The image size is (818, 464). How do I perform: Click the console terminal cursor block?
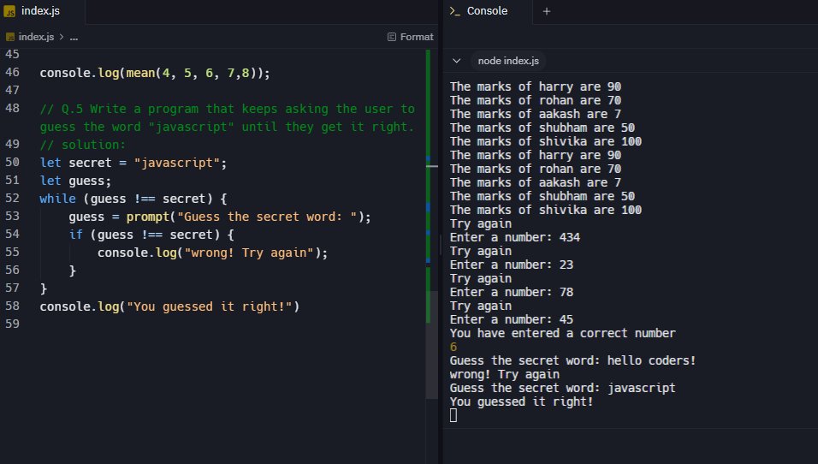tap(453, 415)
